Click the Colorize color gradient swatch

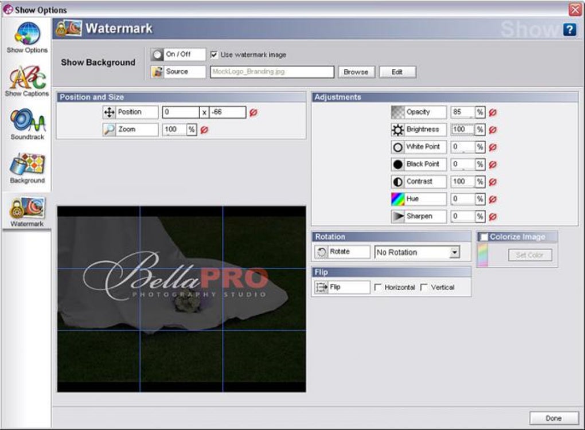tap(482, 255)
